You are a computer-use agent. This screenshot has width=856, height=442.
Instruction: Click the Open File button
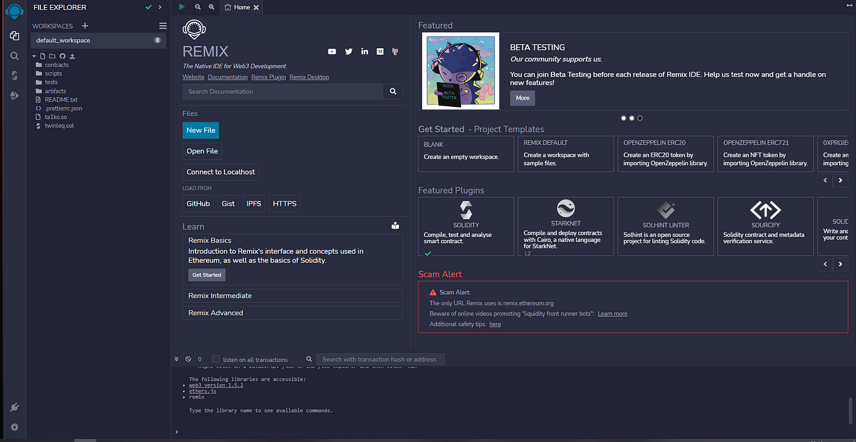tap(202, 151)
